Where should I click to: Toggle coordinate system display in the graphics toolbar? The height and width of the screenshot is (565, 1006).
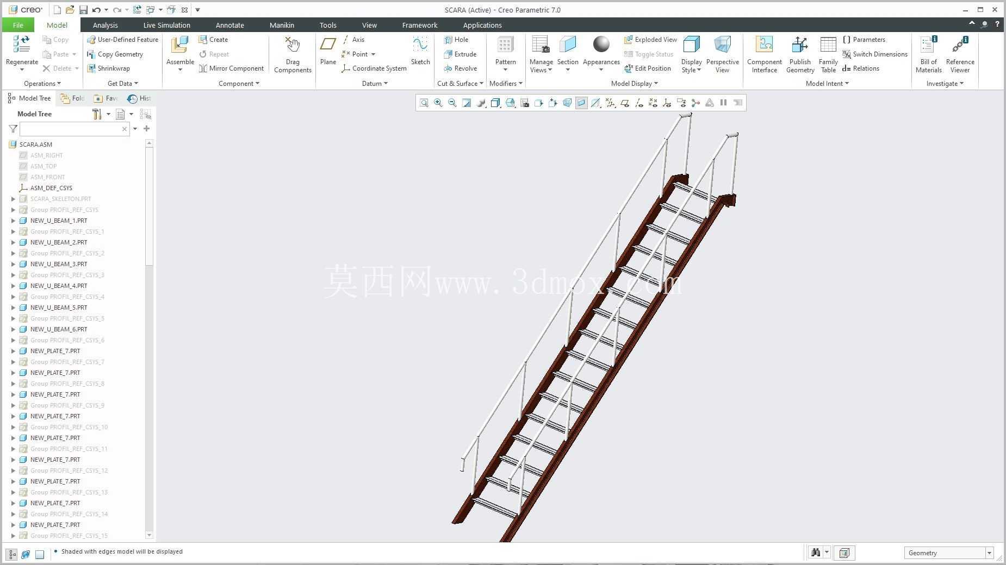(667, 103)
